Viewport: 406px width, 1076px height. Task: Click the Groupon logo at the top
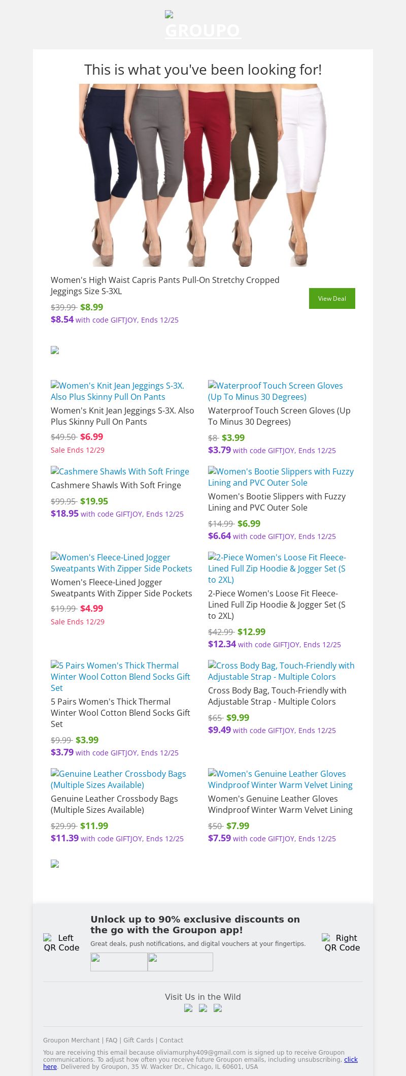203,25
